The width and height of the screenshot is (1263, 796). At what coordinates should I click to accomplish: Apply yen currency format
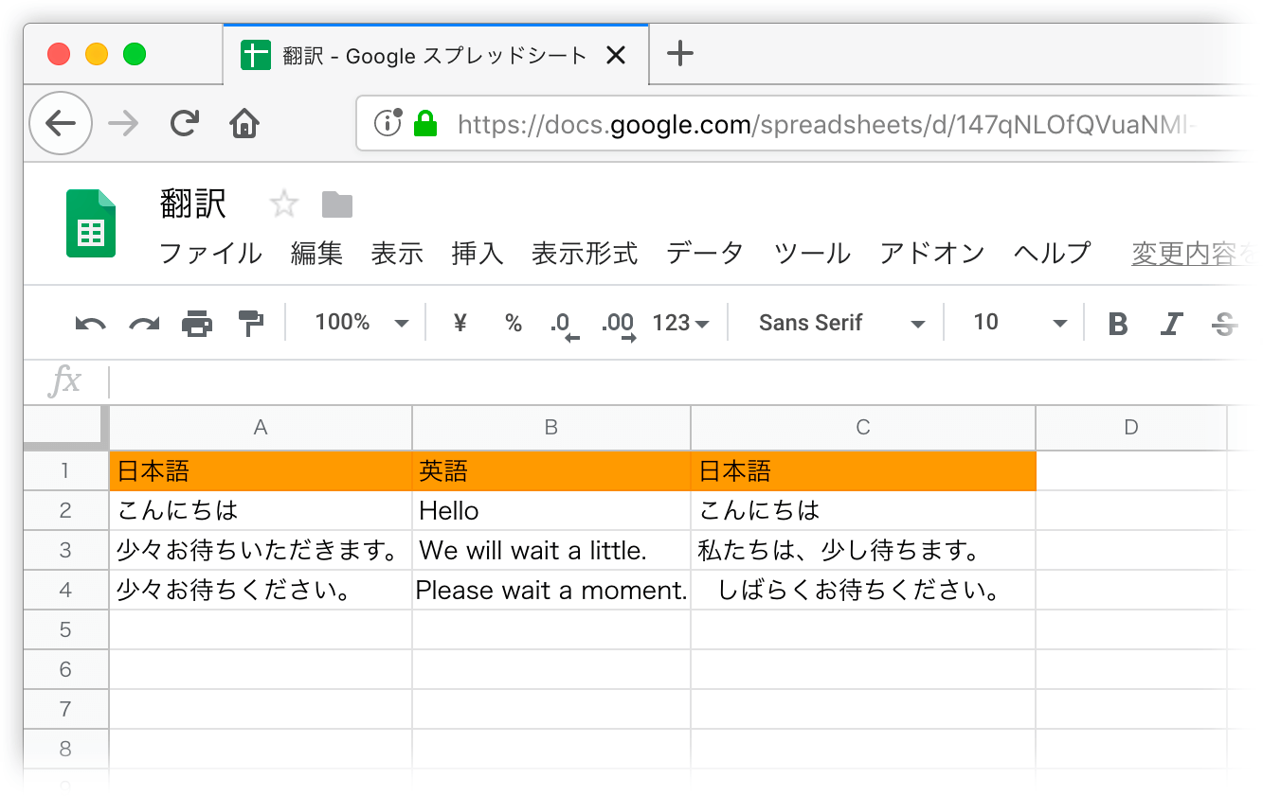pos(460,324)
